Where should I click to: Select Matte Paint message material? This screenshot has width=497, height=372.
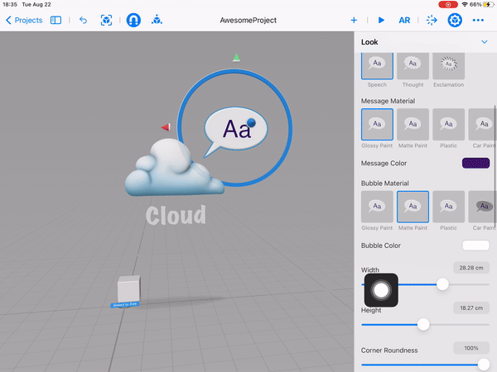tap(413, 124)
